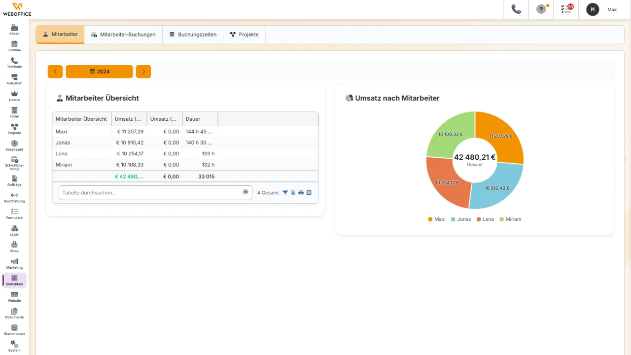Screen dimensions: 631x355
Task: Click the M user avatar
Action: (x=593, y=9)
